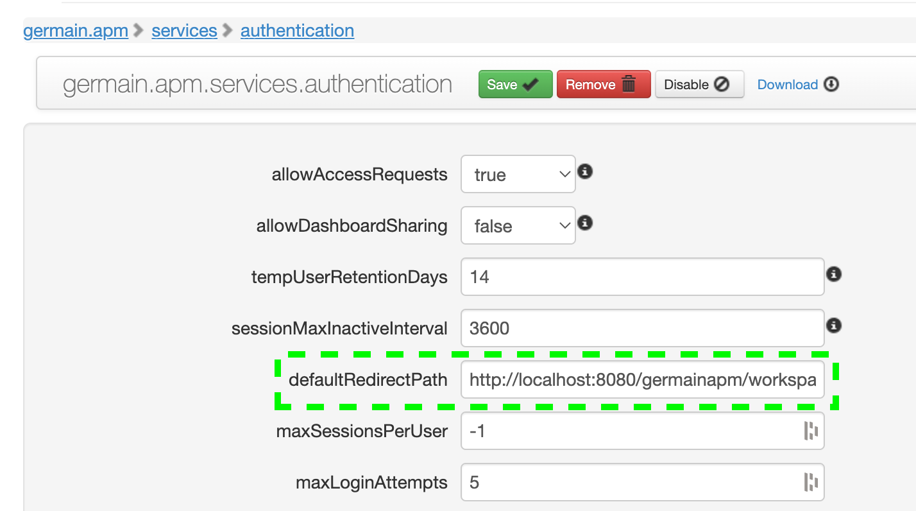Image resolution: width=916 pixels, height=511 pixels.
Task: Click icon inside maxLoginAttempts field
Action: (x=811, y=482)
